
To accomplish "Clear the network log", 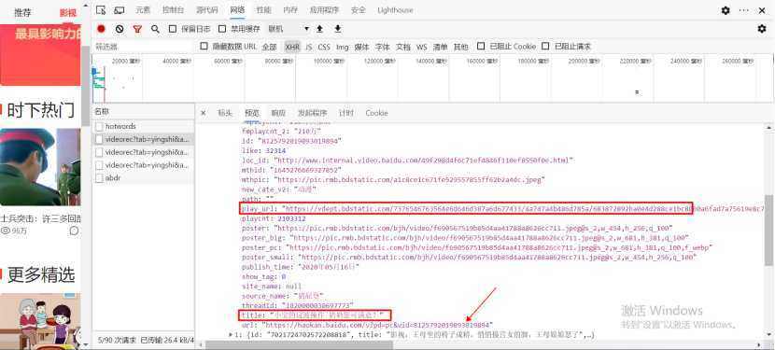I will (120, 29).
